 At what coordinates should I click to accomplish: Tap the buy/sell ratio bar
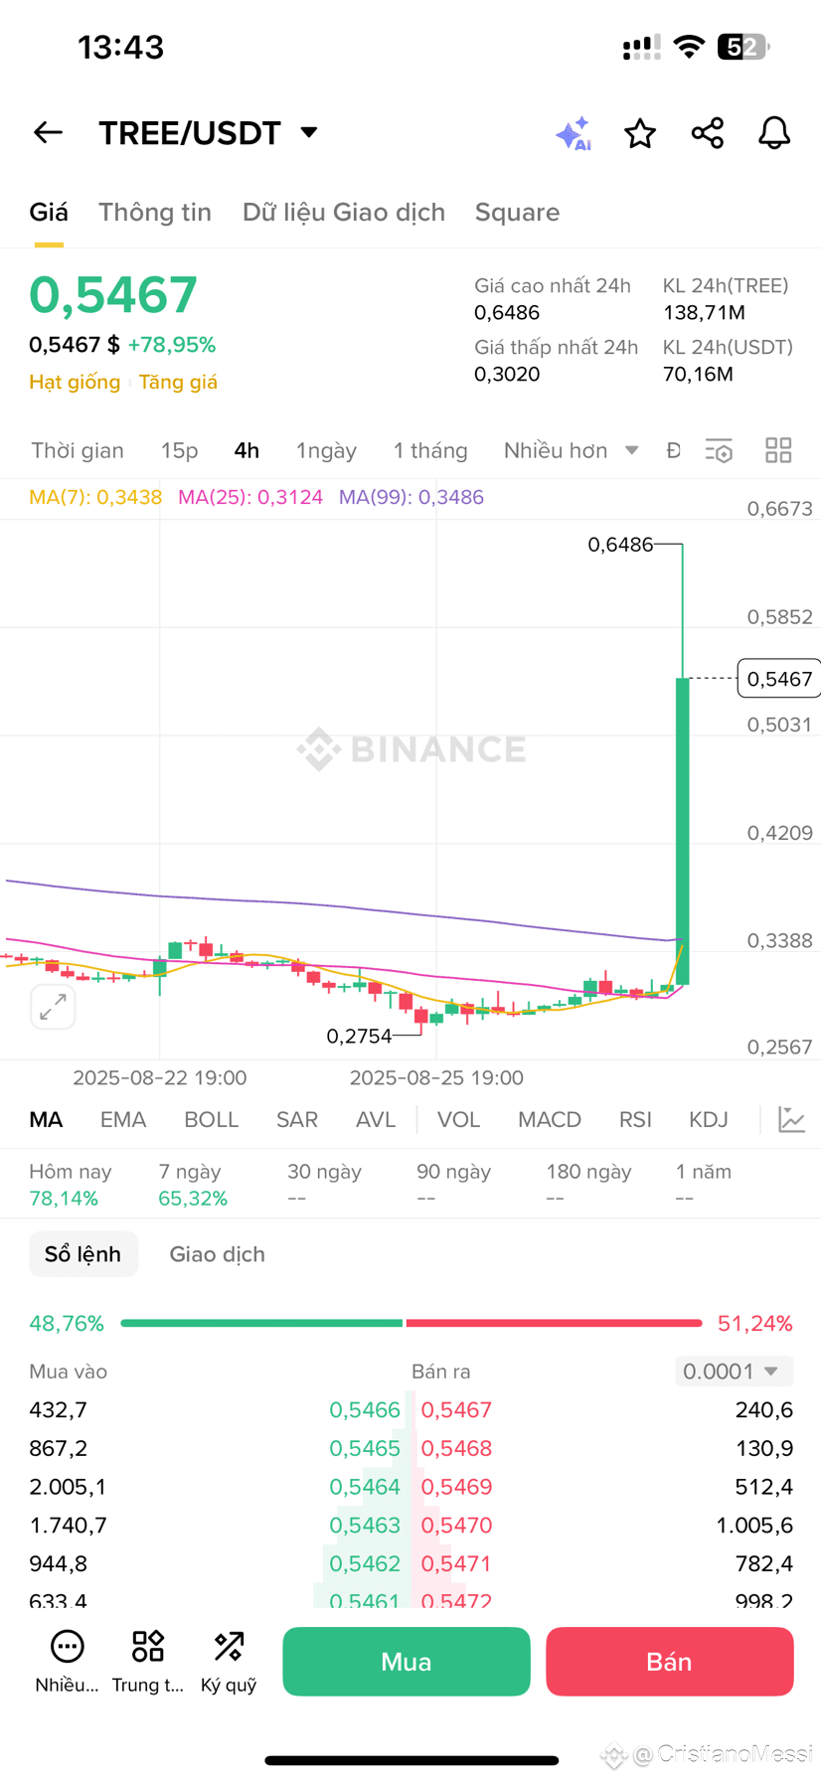410,1323
